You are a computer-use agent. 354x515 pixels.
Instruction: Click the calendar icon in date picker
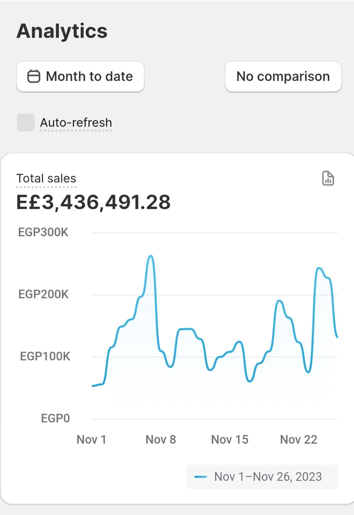click(x=34, y=76)
